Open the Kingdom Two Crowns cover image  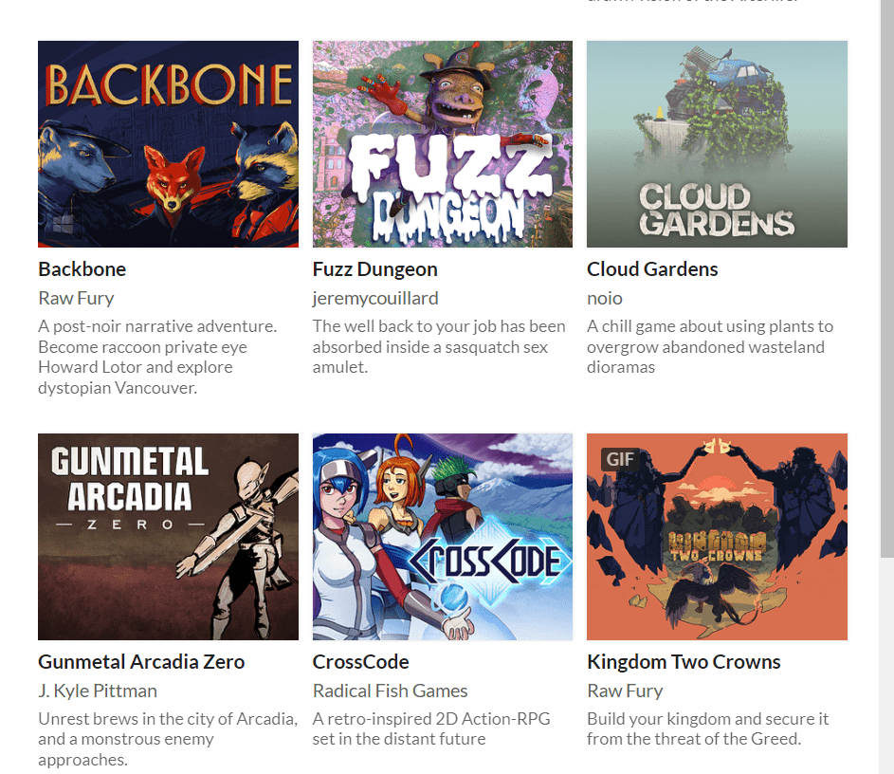tap(717, 537)
